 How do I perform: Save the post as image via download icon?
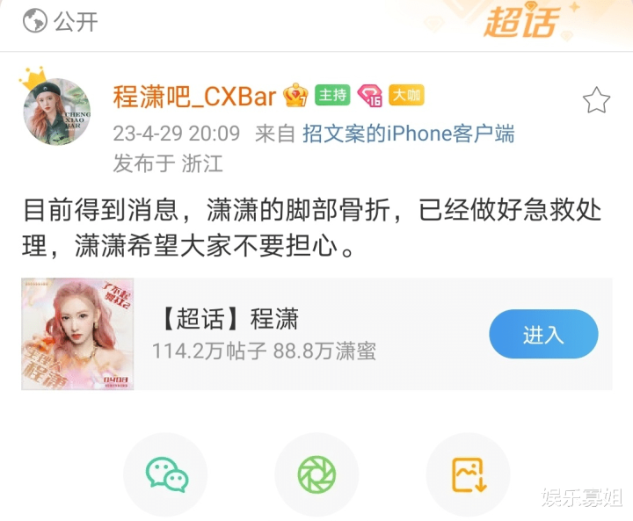[x=469, y=474]
